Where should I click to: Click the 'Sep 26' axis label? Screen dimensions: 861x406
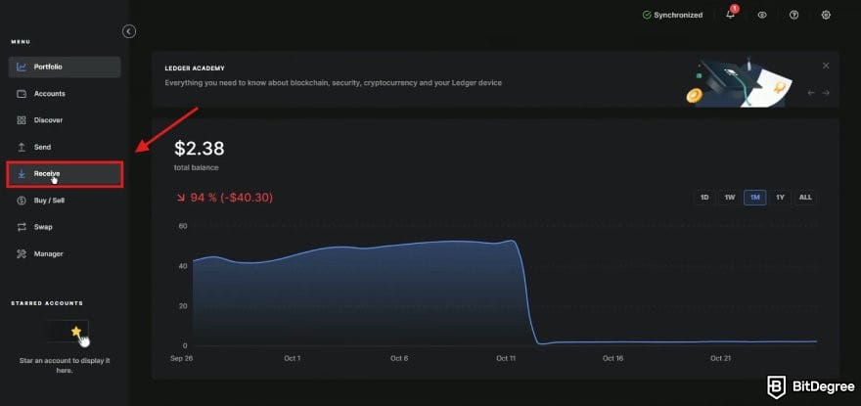click(x=181, y=358)
